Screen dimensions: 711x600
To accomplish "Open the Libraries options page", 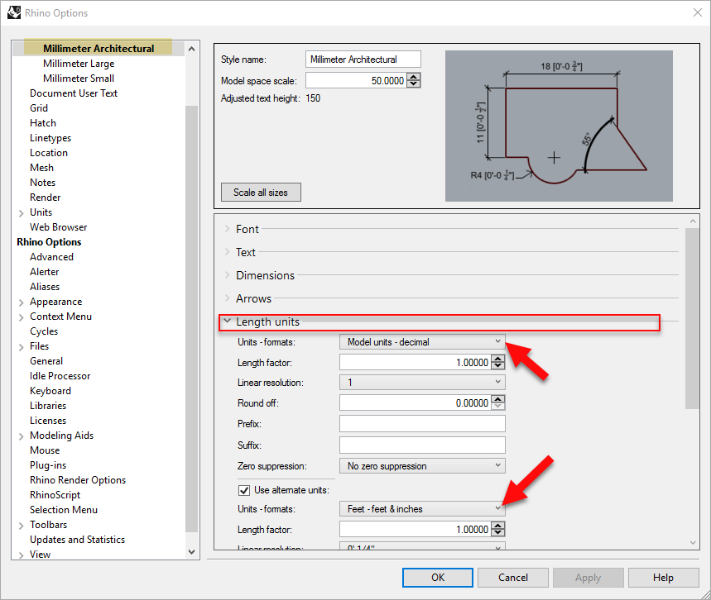I will pyautogui.click(x=48, y=406).
